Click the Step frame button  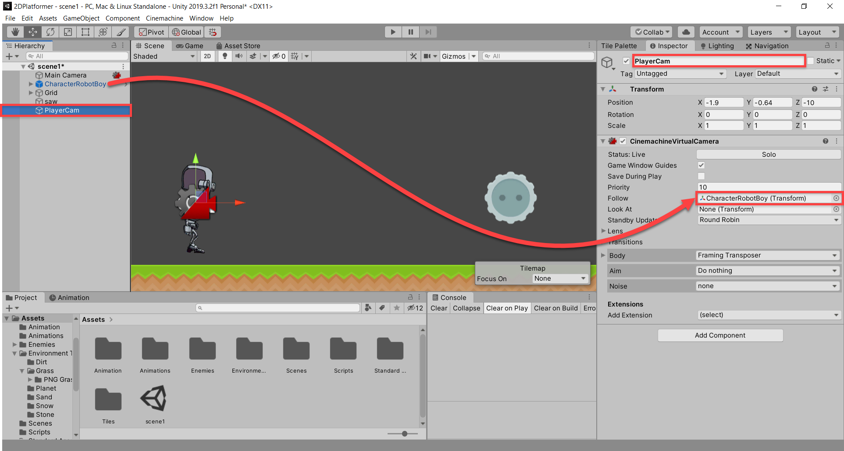coord(428,32)
